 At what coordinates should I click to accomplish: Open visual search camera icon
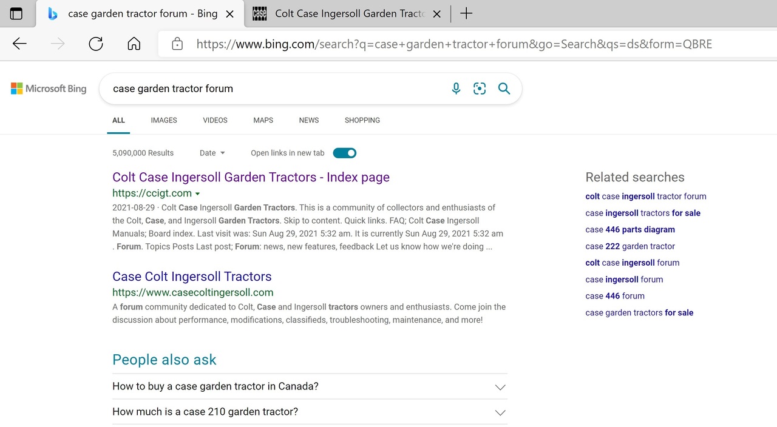point(480,89)
